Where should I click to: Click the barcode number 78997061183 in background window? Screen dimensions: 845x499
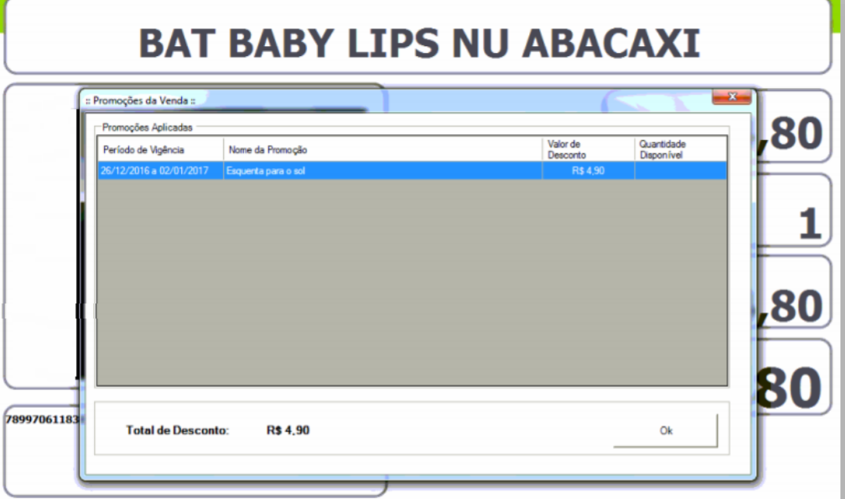tap(42, 419)
